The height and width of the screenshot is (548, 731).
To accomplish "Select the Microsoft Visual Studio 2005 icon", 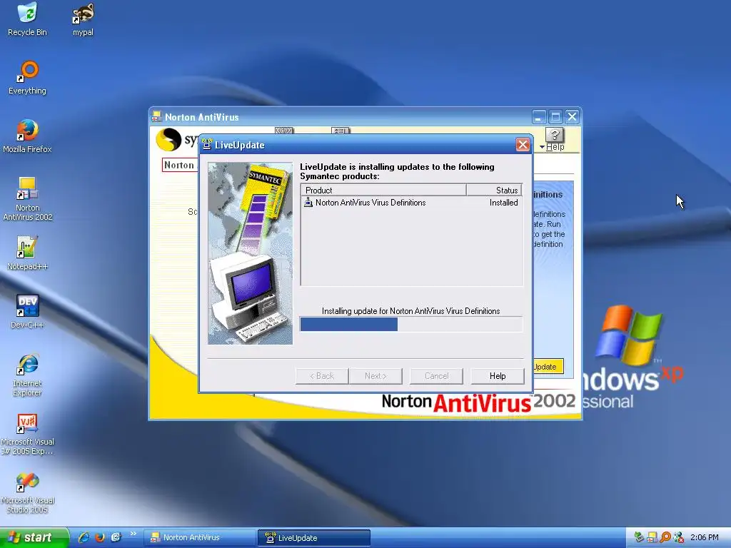I will [28, 492].
